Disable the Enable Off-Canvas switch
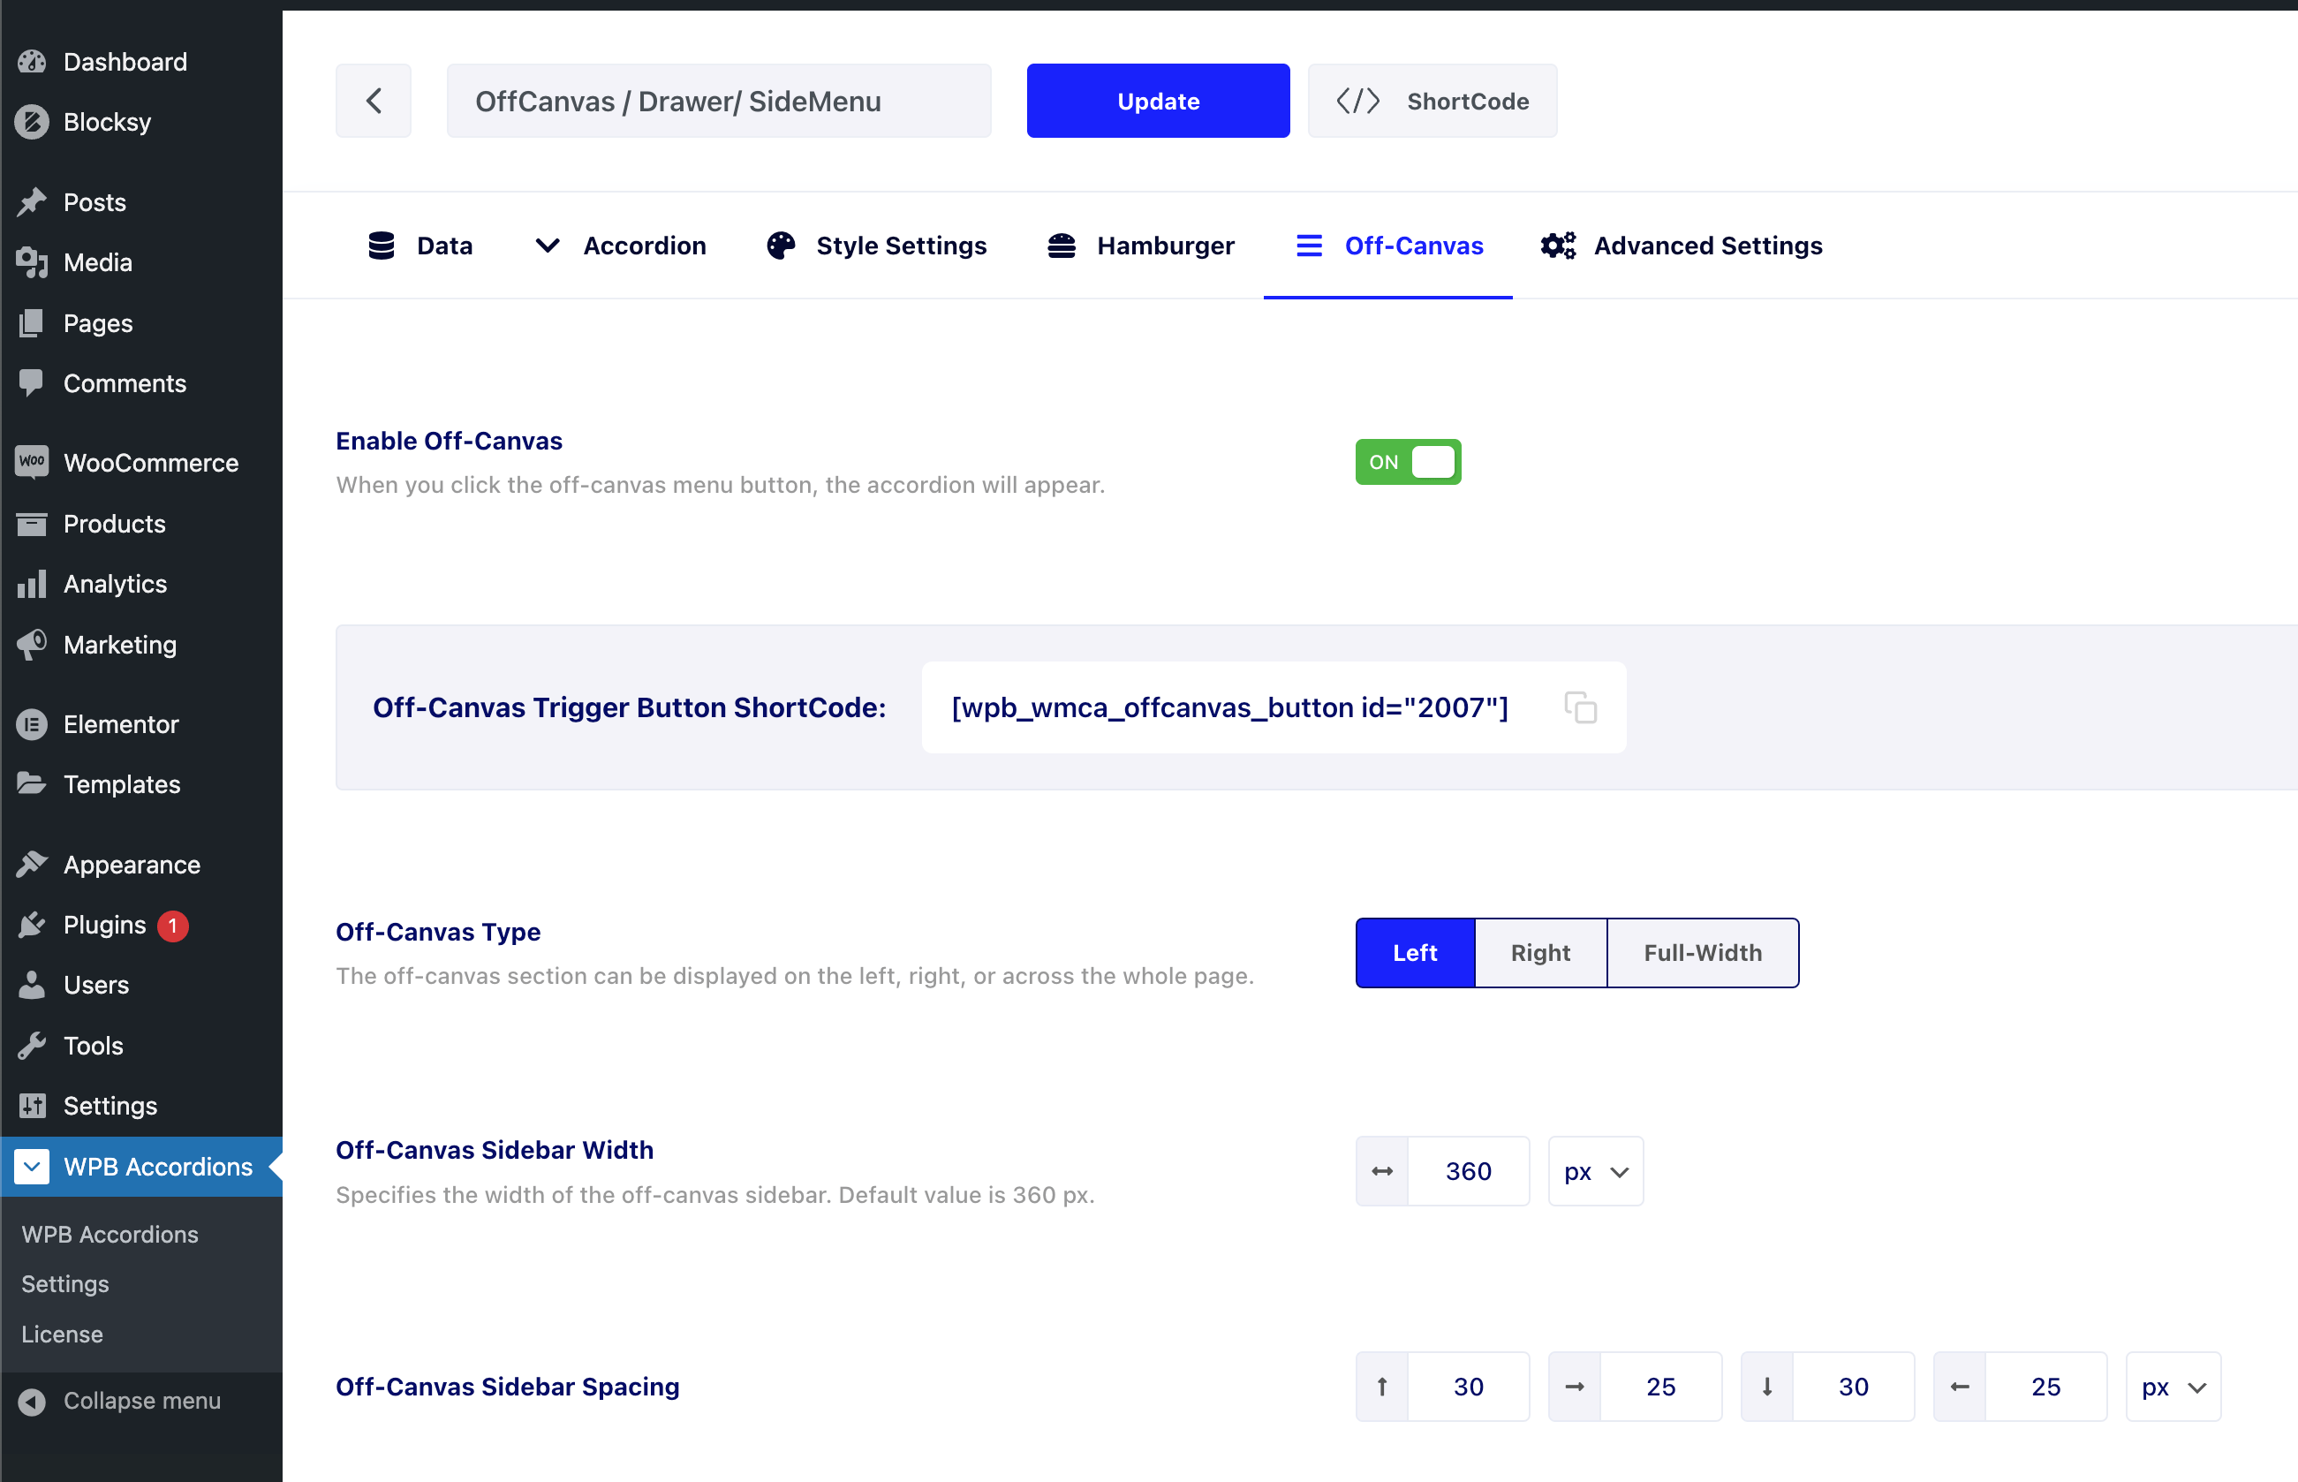 point(1407,462)
